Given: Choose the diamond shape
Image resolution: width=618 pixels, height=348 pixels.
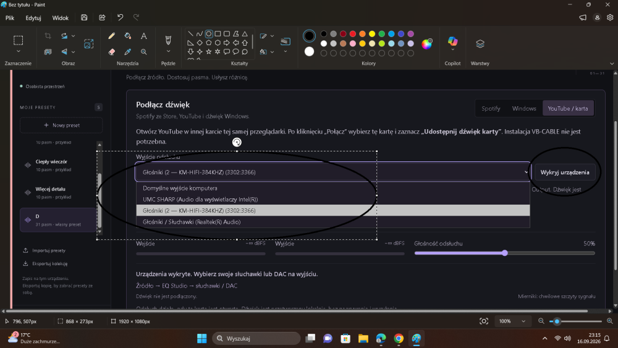Looking at the screenshot, I should point(200,43).
